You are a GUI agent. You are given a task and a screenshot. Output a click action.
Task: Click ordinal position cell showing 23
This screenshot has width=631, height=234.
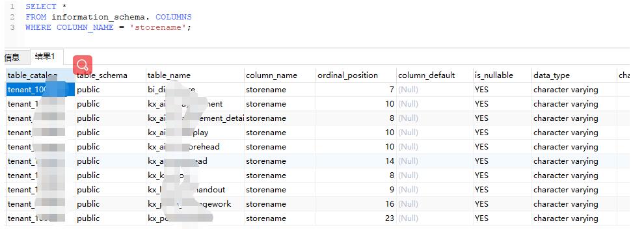pos(356,218)
